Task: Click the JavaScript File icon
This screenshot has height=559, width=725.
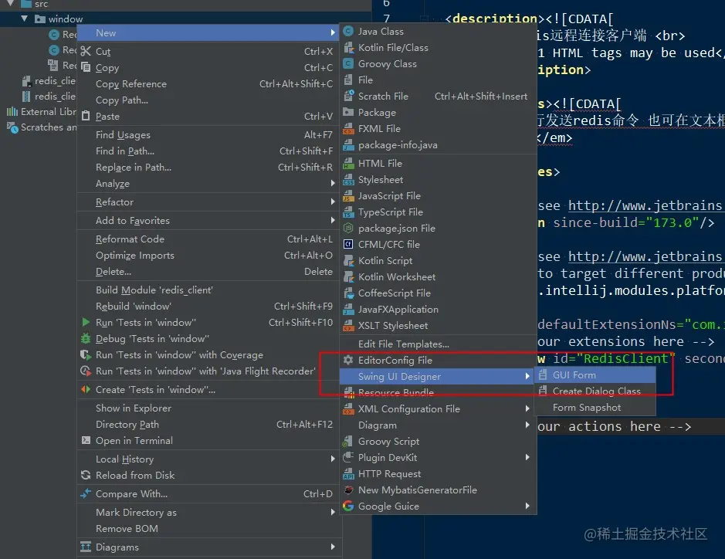Action: tap(348, 196)
